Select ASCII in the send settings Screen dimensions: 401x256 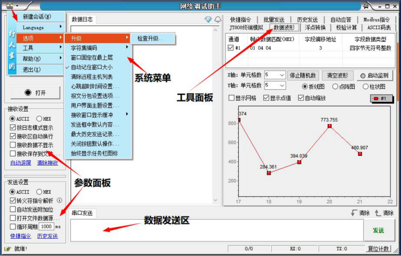(x=12, y=192)
